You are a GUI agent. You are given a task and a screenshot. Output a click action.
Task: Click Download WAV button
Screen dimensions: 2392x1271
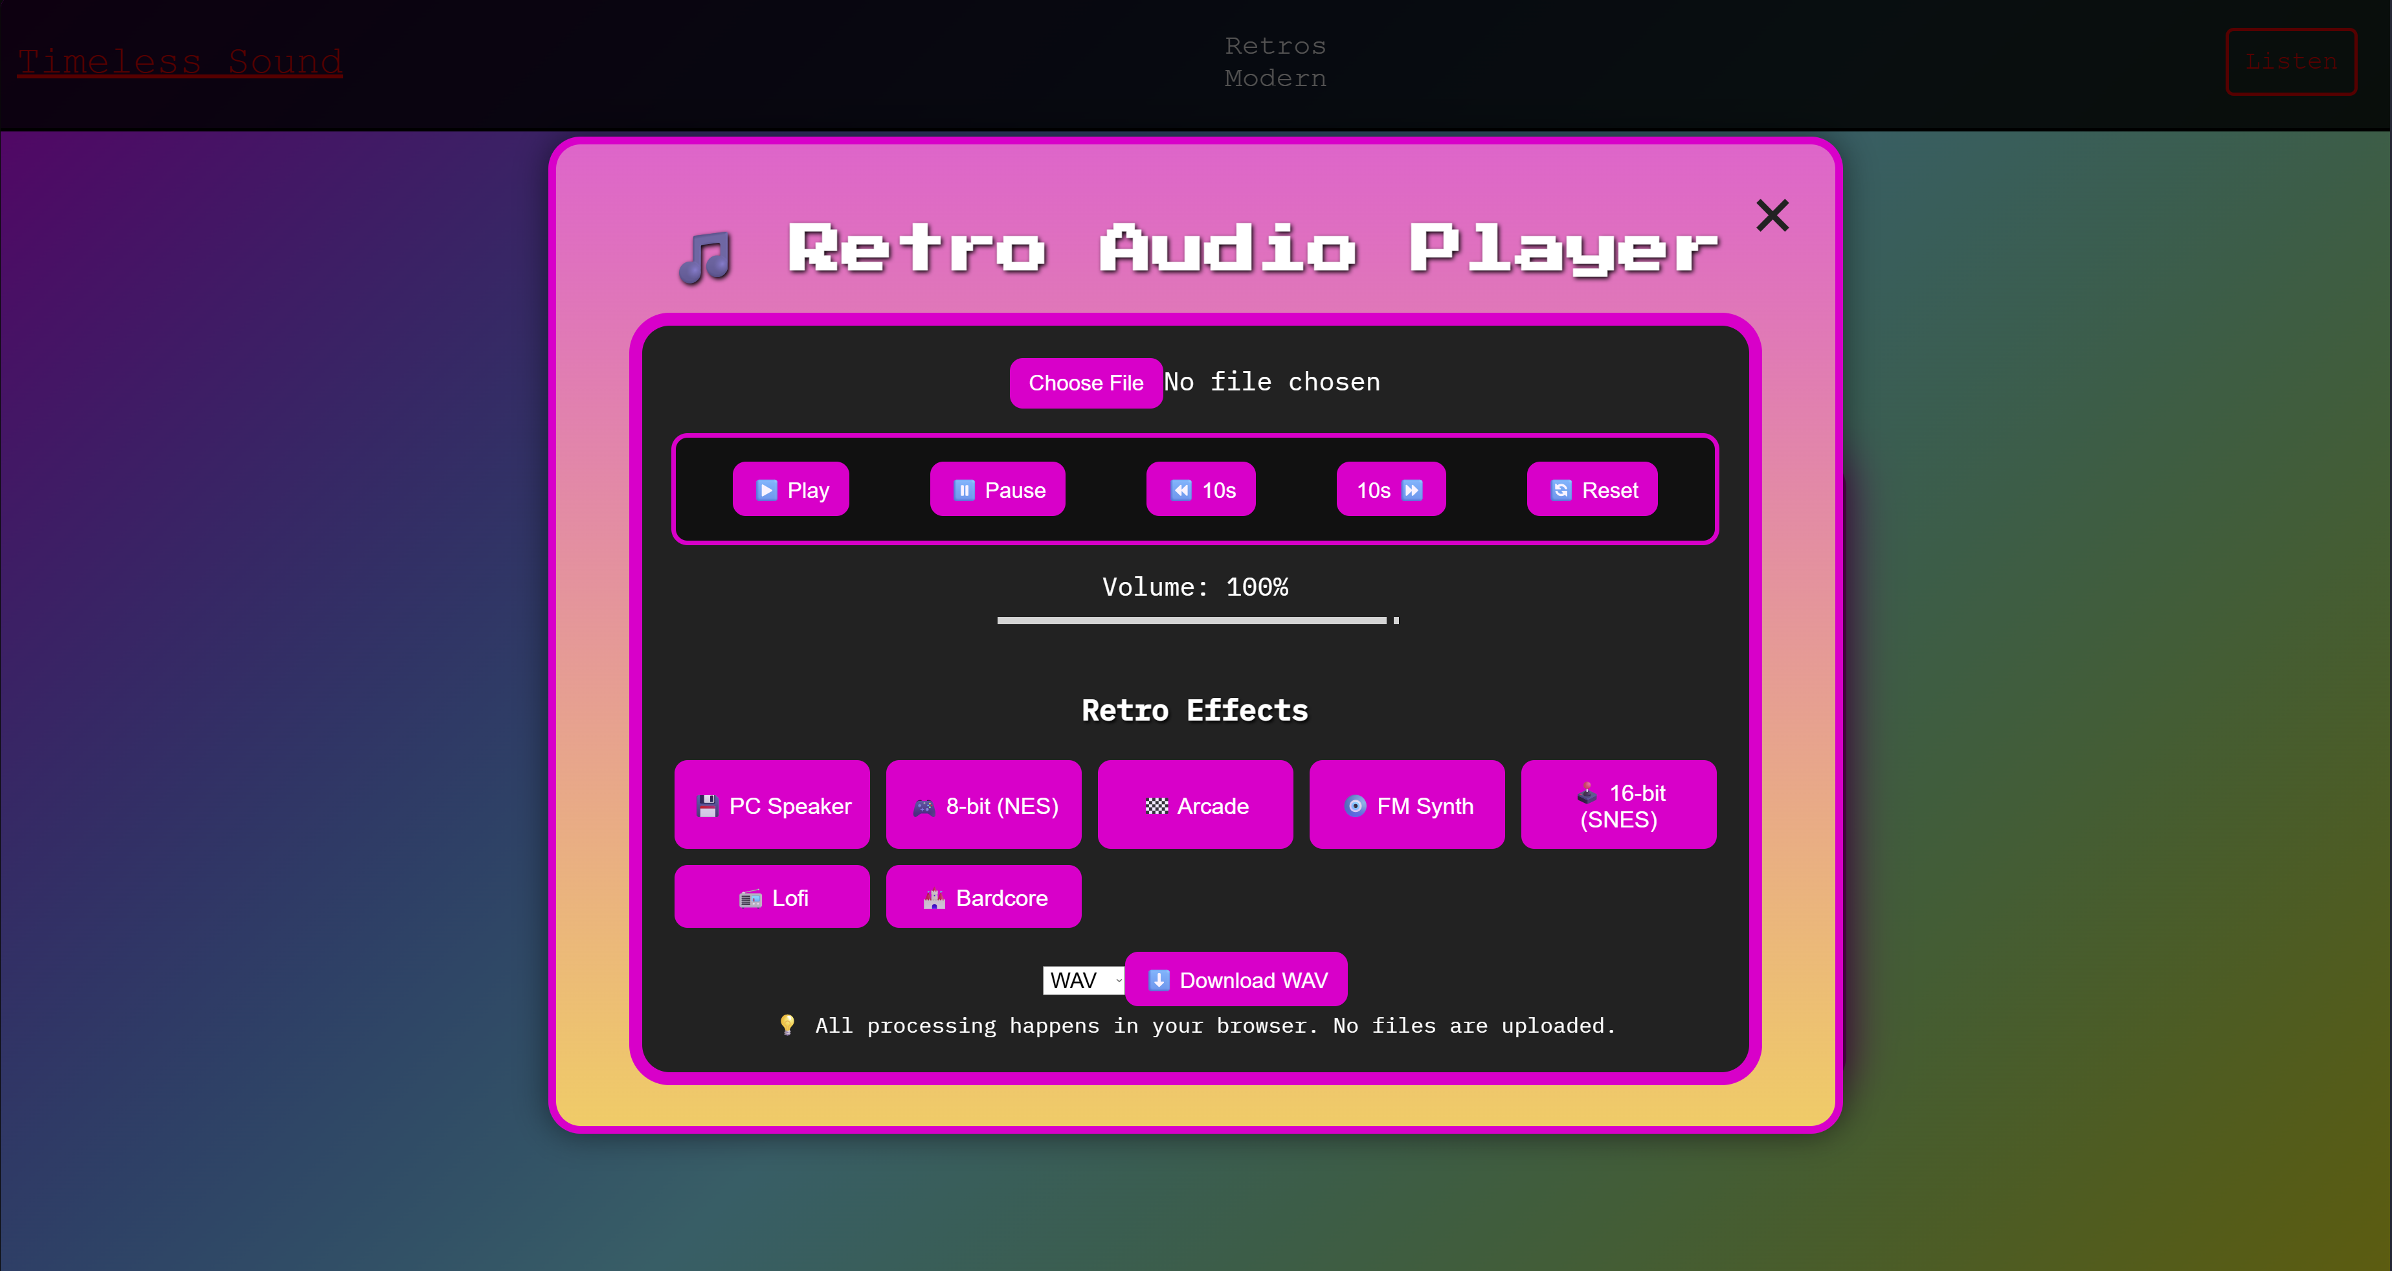1236,980
